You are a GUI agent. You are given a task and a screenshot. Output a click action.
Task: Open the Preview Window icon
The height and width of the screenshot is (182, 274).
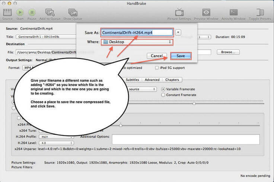click(206, 12)
